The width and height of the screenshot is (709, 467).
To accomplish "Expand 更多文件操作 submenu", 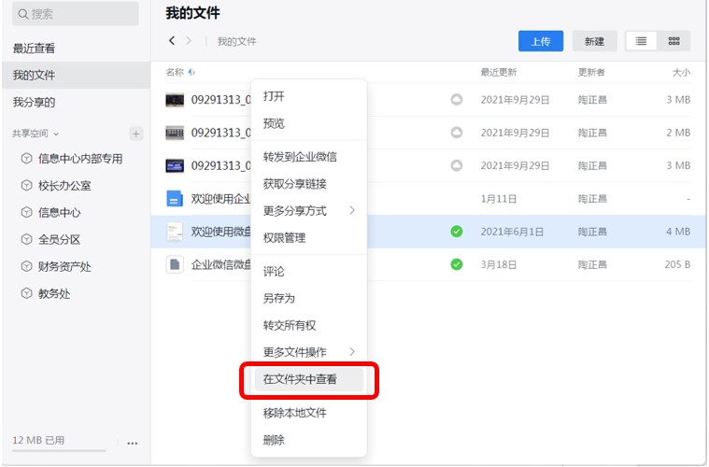I will [x=351, y=351].
